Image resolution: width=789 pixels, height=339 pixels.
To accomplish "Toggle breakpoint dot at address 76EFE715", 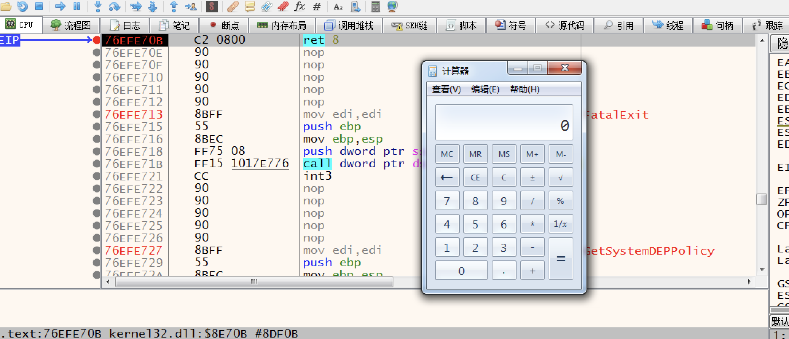I will 97,127.
